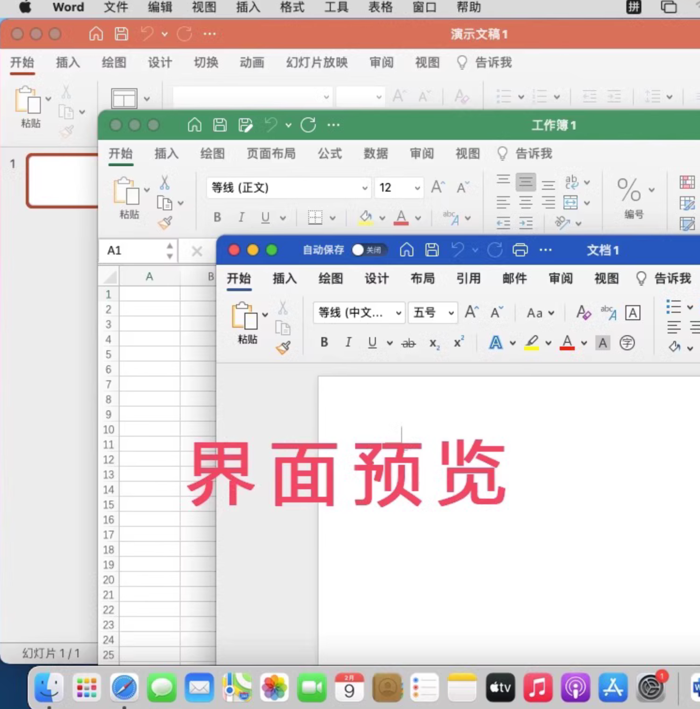Viewport: 700px width, 709px height.
Task: Click Character Shading icon in Word
Action: [603, 343]
